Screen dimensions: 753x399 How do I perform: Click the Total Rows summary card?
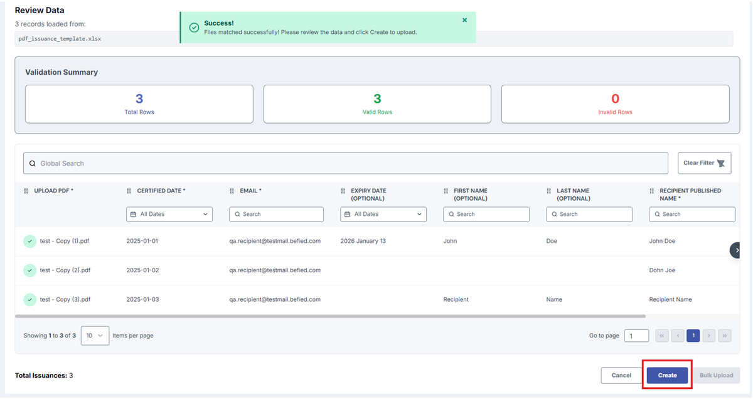pos(139,104)
